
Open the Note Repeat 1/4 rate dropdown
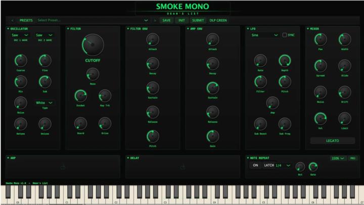[x=283, y=165]
